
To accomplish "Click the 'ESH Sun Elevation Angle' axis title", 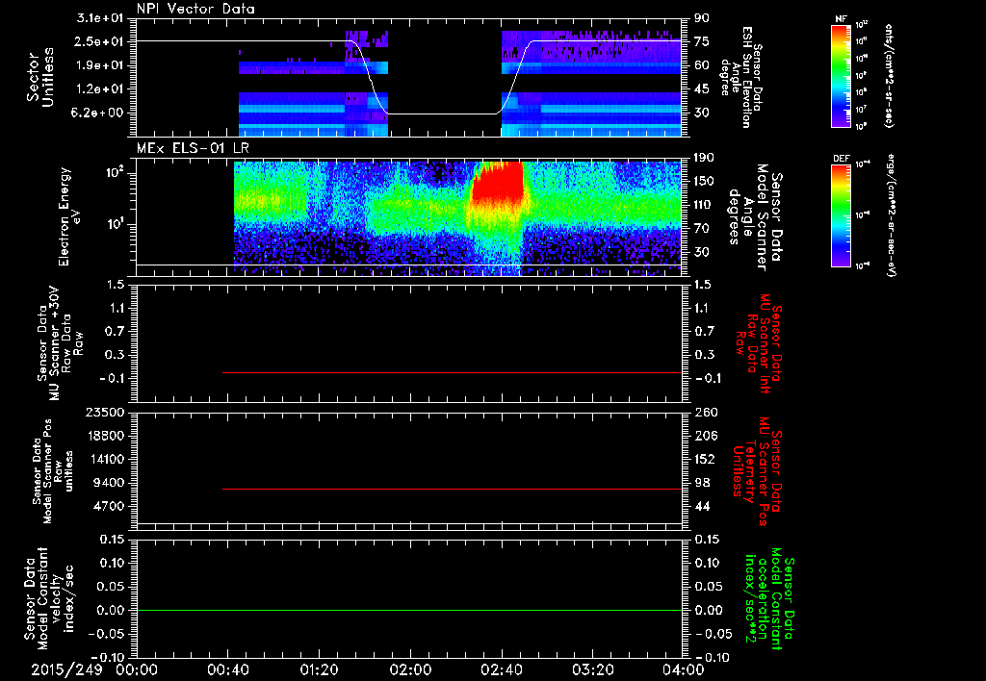I will pyautogui.click(x=740, y=77).
